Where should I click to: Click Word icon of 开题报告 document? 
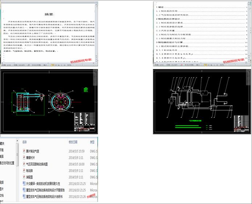24,190
